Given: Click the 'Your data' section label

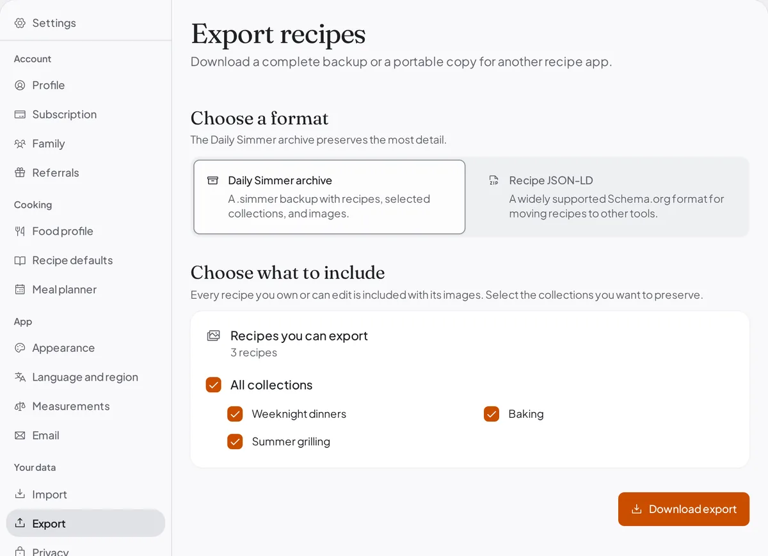Looking at the screenshot, I should point(35,468).
